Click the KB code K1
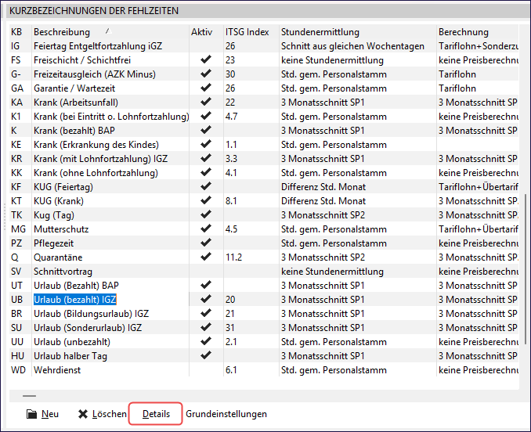531x432 pixels. point(16,117)
